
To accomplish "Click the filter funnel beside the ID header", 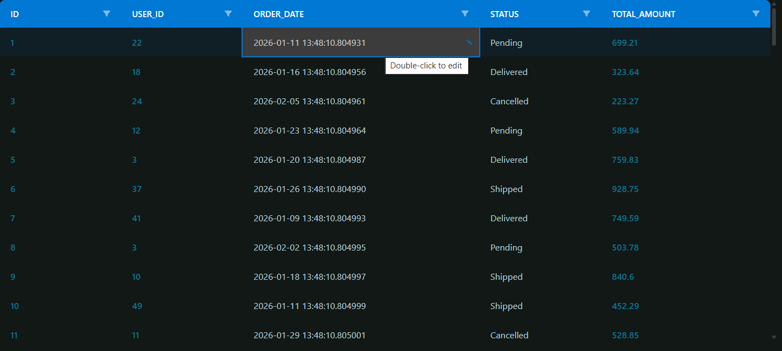I will point(107,14).
